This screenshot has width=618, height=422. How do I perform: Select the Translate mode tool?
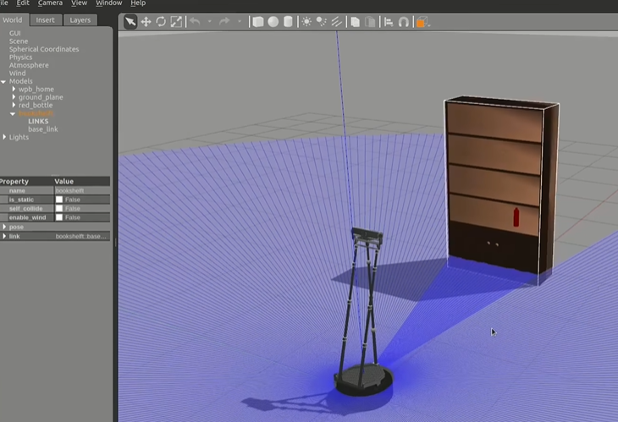pyautogui.click(x=146, y=22)
